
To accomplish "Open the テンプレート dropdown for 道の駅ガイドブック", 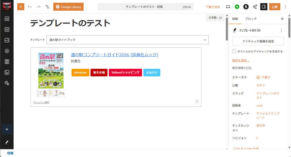I will coord(128,40).
